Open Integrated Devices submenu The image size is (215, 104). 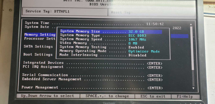coord(93,63)
